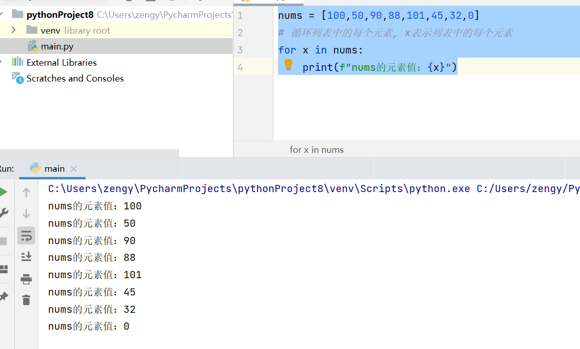This screenshot has width=580, height=349.
Task: Go up the stack trace arrow
Action: (x=26, y=193)
